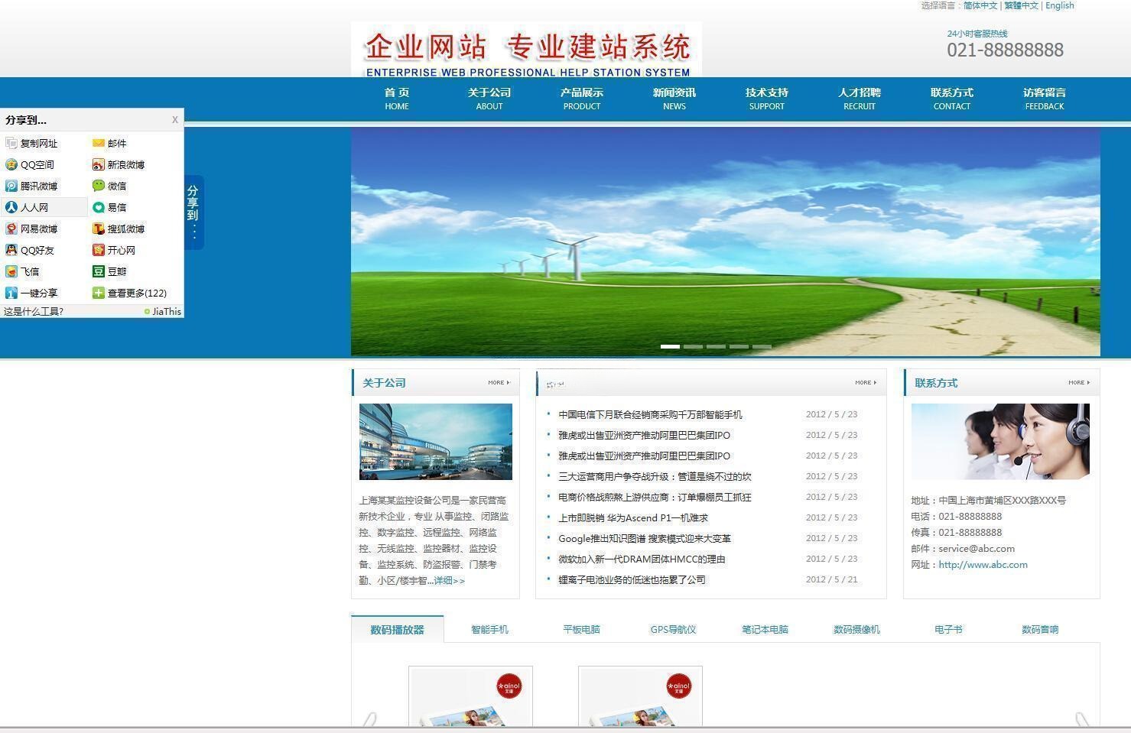This screenshot has width=1131, height=733.
Task: Share to 新浪微博
Action: tap(120, 164)
